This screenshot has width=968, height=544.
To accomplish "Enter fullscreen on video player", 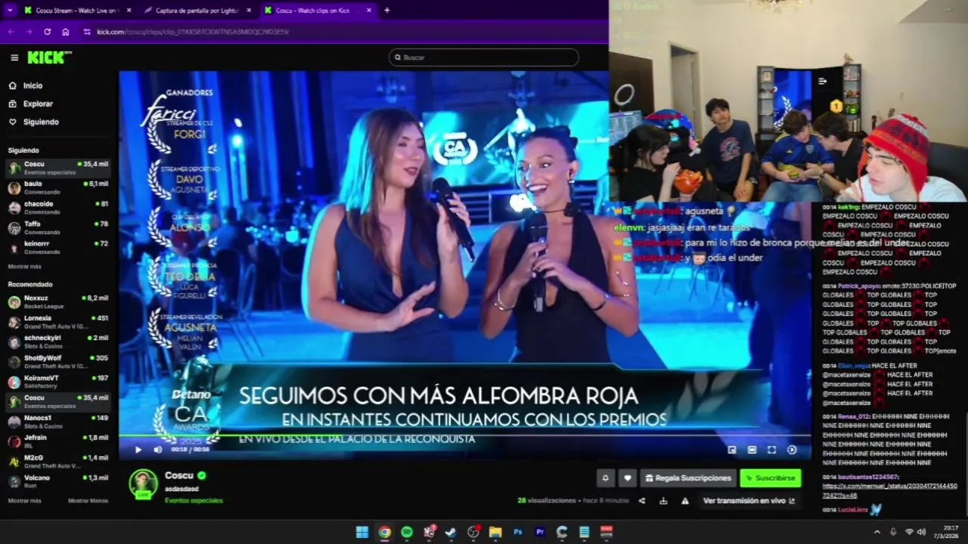I will 771,450.
